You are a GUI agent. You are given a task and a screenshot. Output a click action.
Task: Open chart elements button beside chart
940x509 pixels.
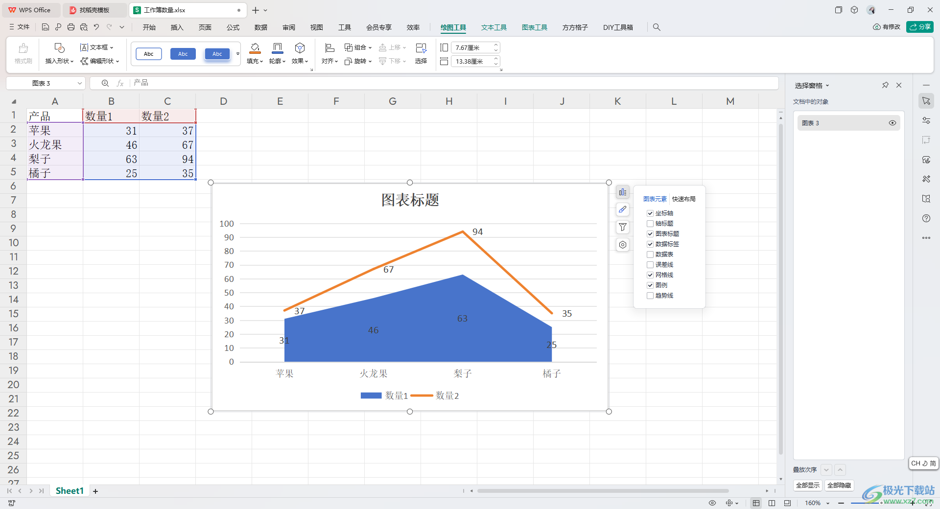pyautogui.click(x=622, y=192)
